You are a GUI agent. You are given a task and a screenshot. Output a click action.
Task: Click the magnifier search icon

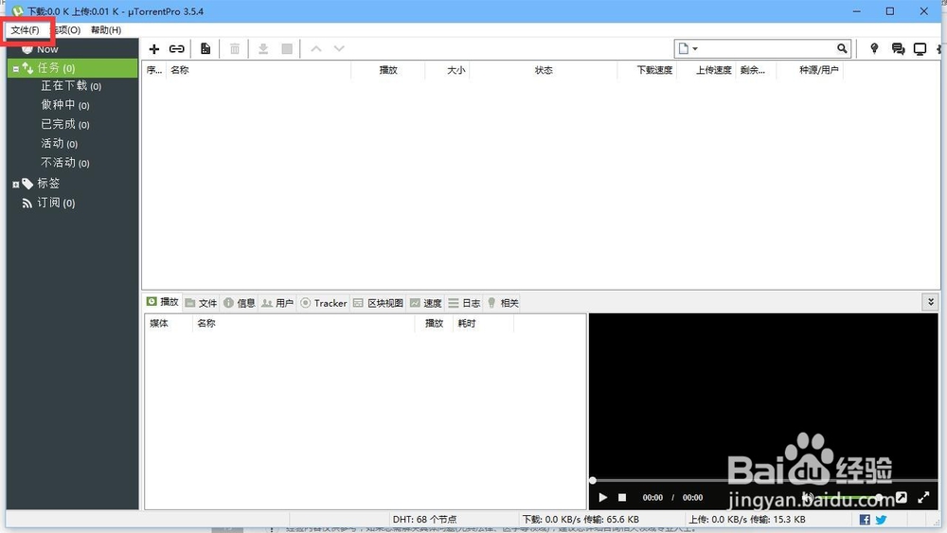coord(842,49)
